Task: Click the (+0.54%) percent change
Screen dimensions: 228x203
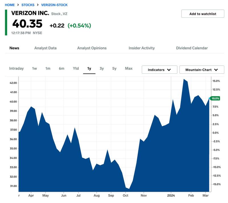Action: pyautogui.click(x=80, y=26)
